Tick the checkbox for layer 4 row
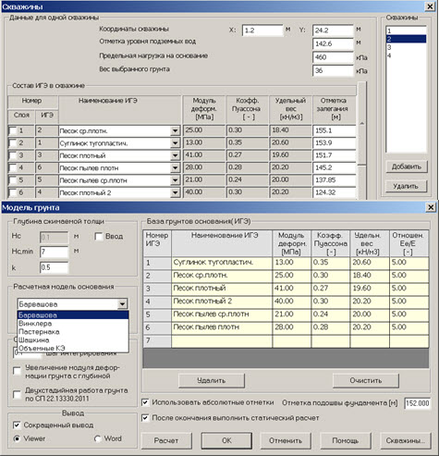The width and height of the screenshot is (439, 456). click(13, 167)
